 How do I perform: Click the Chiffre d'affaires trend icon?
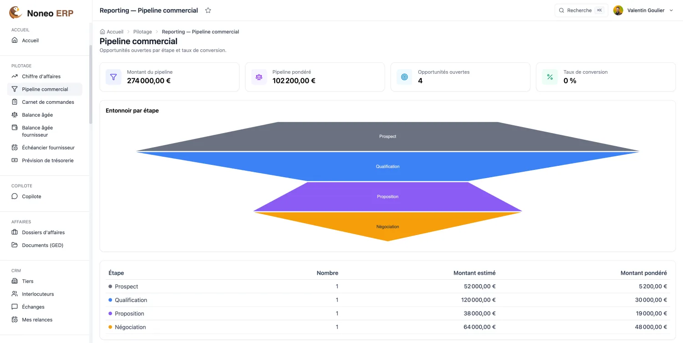point(15,77)
